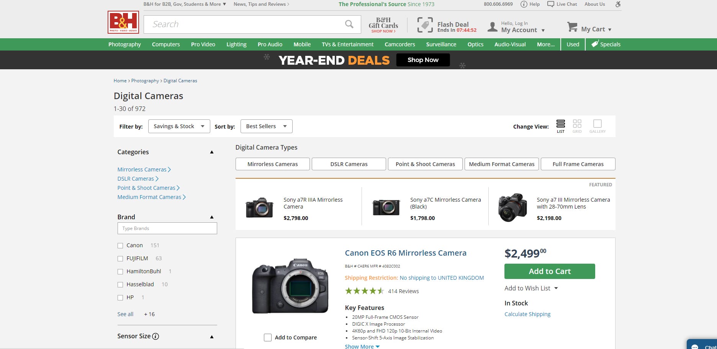Image resolution: width=717 pixels, height=349 pixels.
Task: Click the accessibility wheelchair icon
Action: pyautogui.click(x=618, y=4)
